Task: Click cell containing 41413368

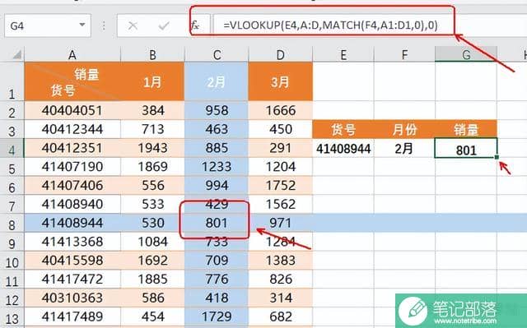Action: pyautogui.click(x=72, y=242)
